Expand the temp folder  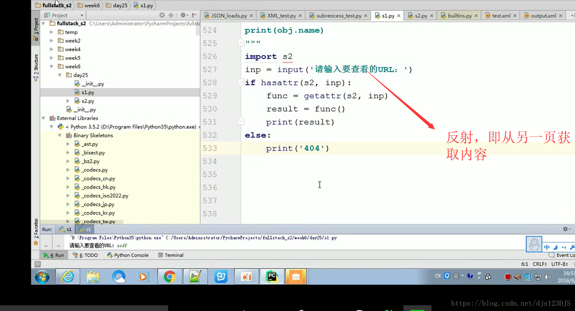point(52,32)
